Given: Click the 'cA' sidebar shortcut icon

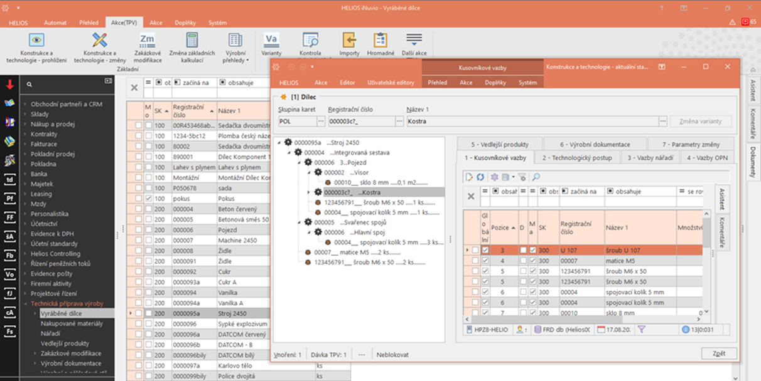Looking at the screenshot, I should coord(9,311).
